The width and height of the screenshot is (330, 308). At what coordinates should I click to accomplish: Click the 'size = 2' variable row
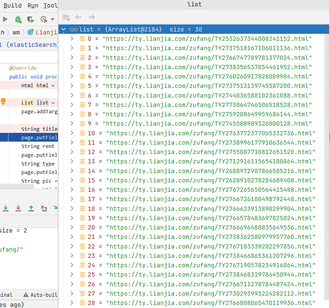pyautogui.click(x=14, y=230)
